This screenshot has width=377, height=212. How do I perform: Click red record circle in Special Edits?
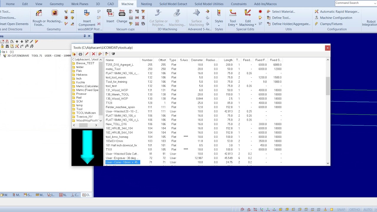[260, 11]
